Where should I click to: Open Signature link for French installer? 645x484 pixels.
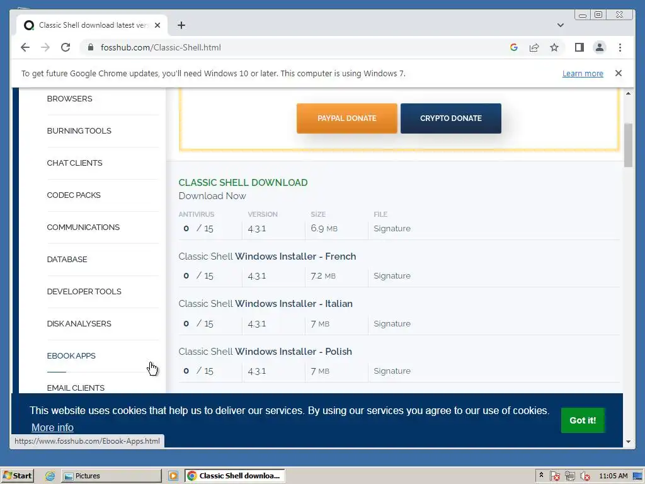tap(392, 276)
